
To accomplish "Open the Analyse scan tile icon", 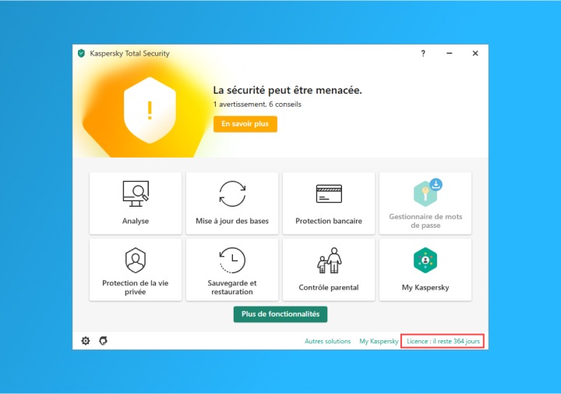I will tap(136, 193).
